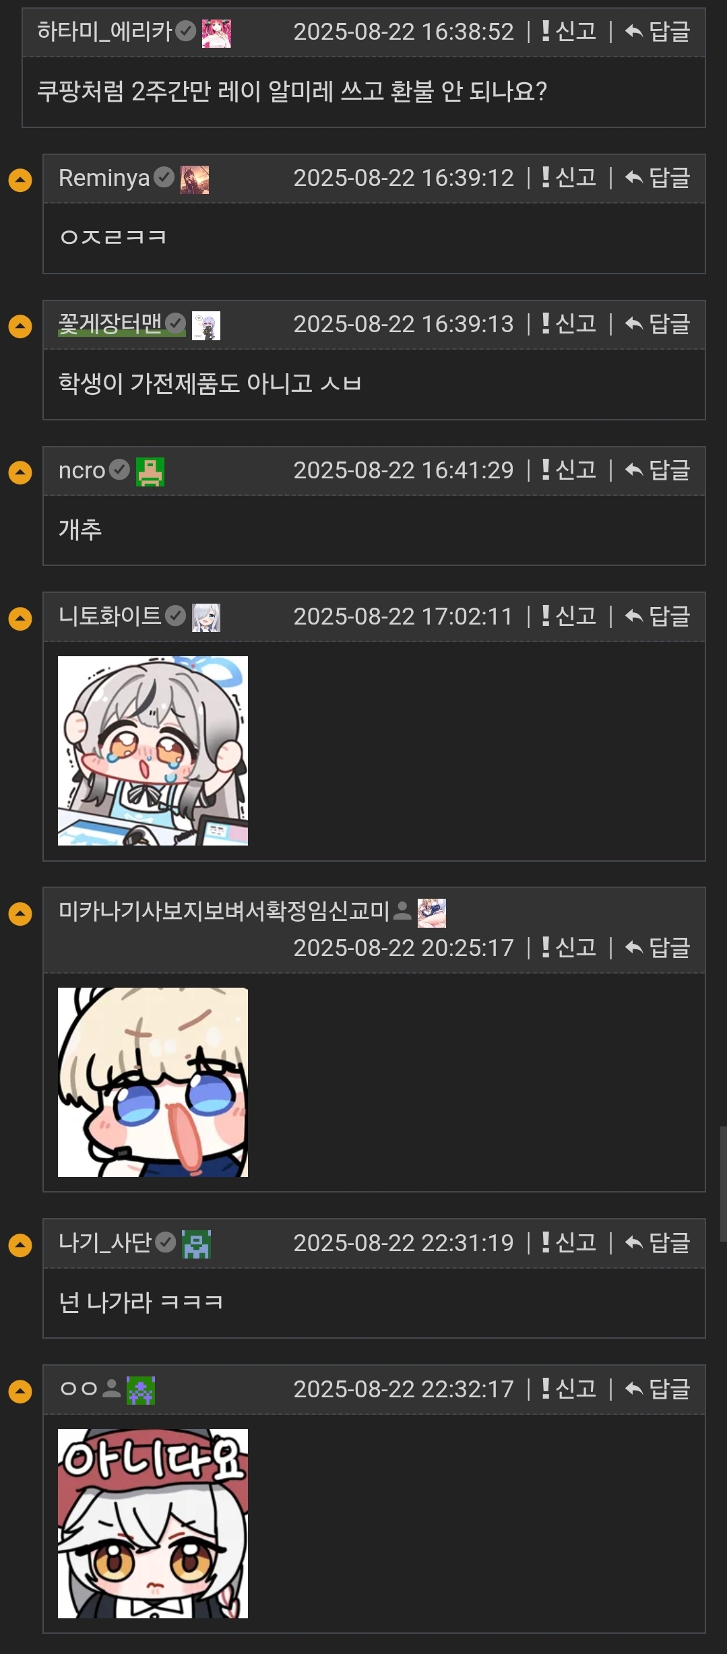Report 하타미_에리카's comment via 신고

[x=569, y=31]
